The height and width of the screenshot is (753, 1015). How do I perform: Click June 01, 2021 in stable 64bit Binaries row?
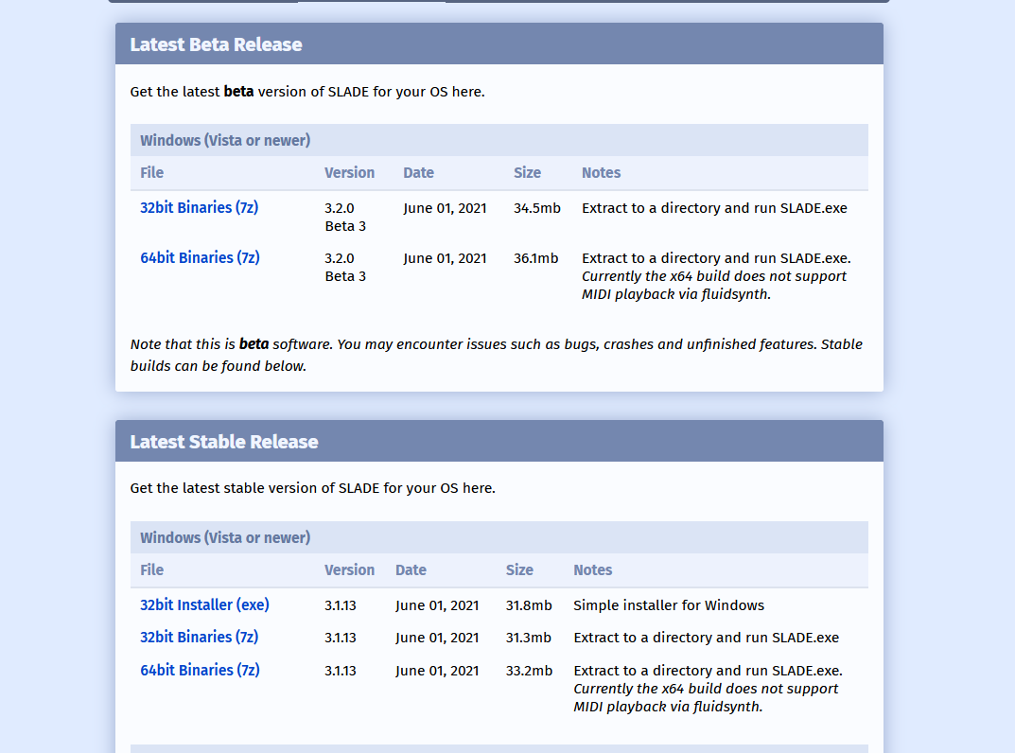pos(438,671)
